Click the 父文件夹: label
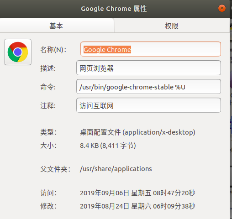 tap(55, 169)
